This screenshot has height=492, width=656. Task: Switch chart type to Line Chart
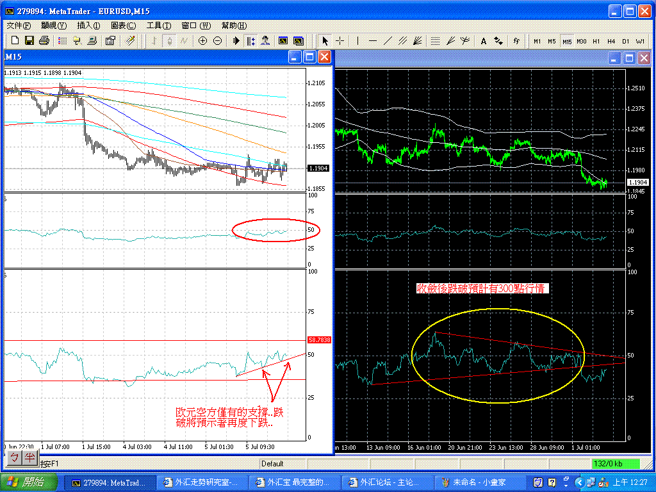coord(184,40)
